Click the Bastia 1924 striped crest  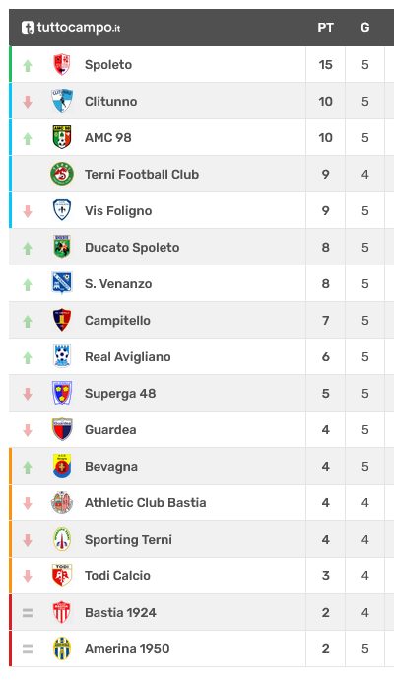62,612
